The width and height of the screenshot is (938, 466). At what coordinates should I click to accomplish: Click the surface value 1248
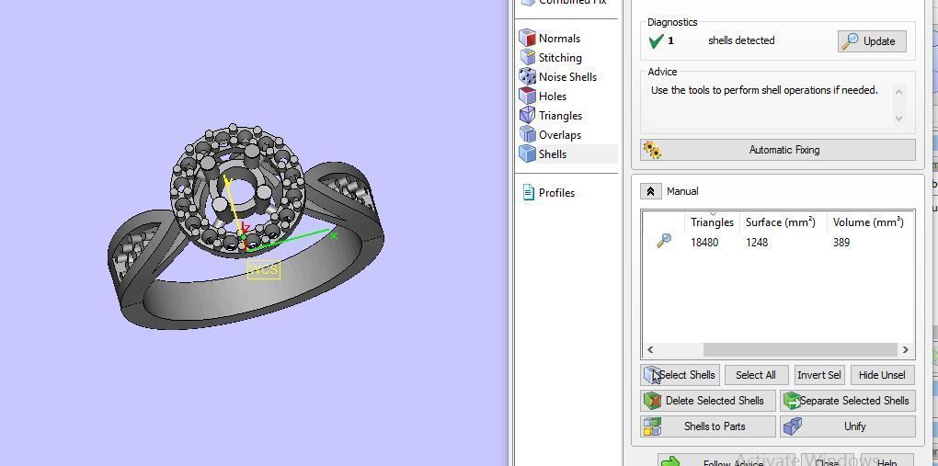pyautogui.click(x=757, y=243)
